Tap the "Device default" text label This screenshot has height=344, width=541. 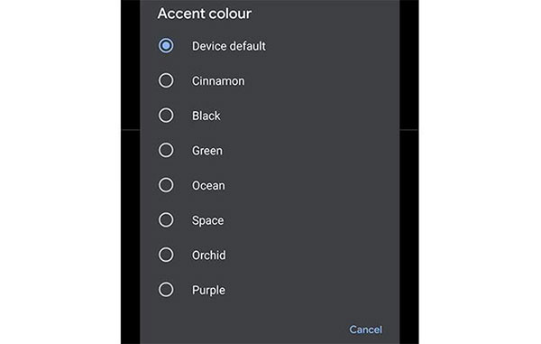pyautogui.click(x=229, y=46)
